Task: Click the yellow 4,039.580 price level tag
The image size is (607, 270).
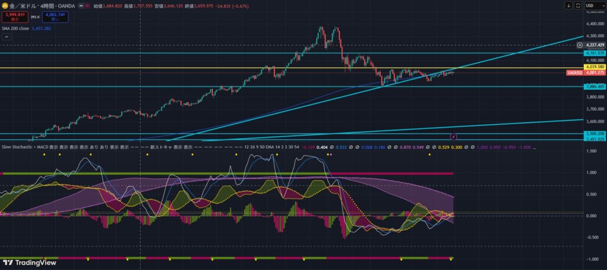Action: click(594, 67)
